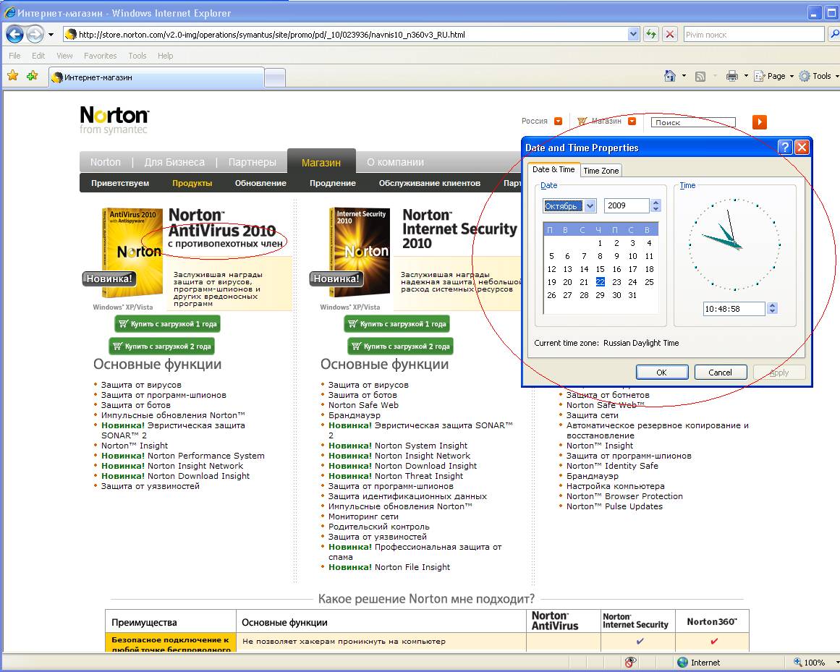The height and width of the screenshot is (672, 840).
Task: Click the Add to Favorites icon
Action: coord(32,76)
